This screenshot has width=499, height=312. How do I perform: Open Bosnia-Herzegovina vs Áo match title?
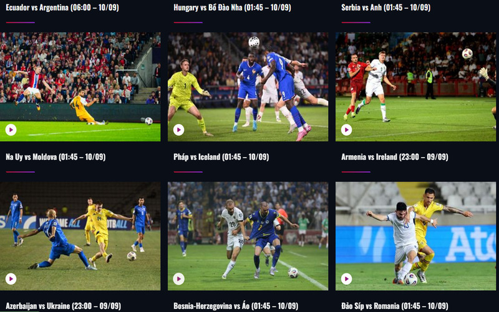(236, 306)
